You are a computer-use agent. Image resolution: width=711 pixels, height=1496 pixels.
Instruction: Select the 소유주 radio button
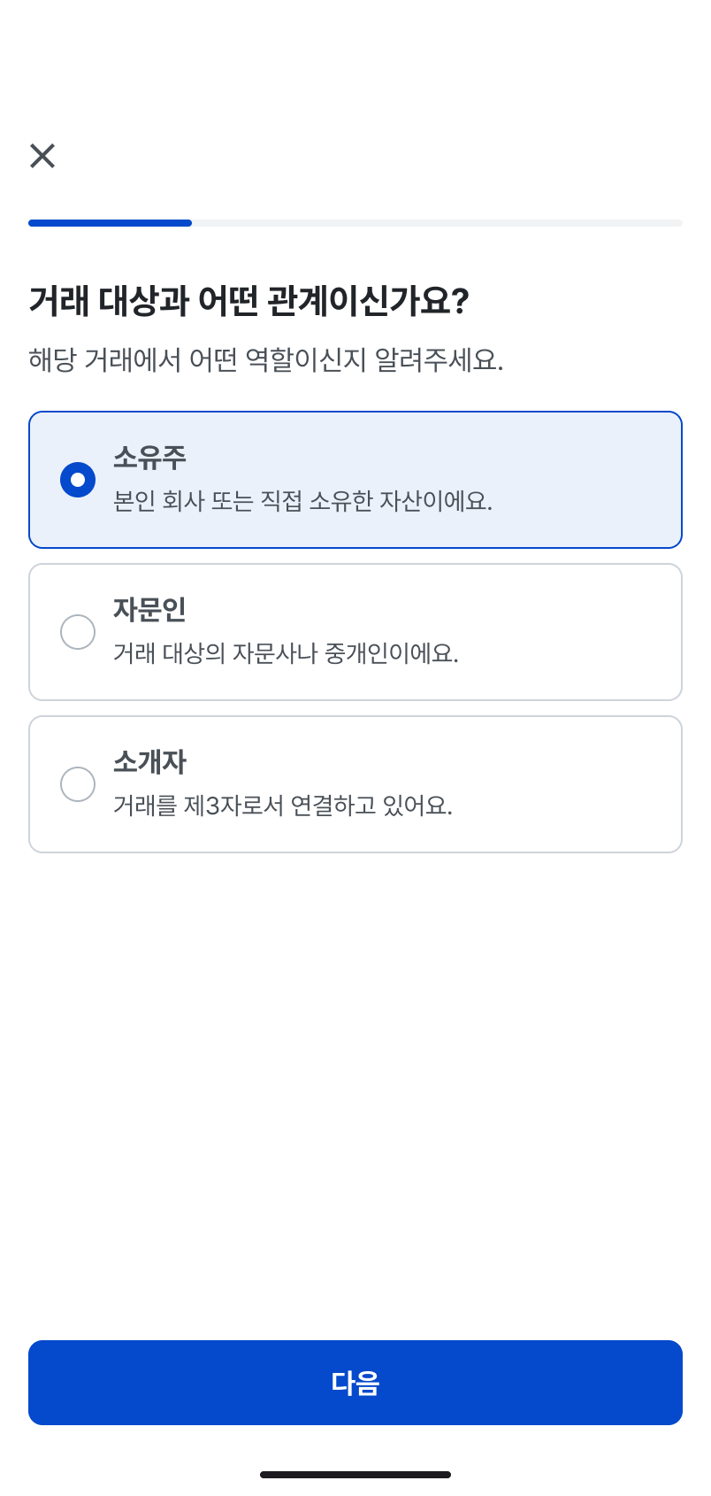click(x=78, y=480)
